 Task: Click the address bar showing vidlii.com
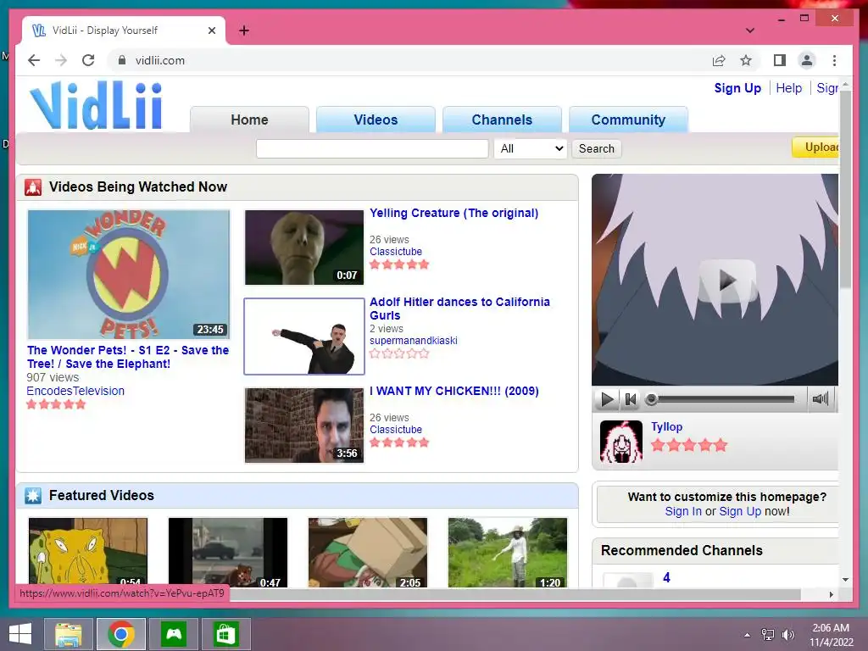coord(409,60)
